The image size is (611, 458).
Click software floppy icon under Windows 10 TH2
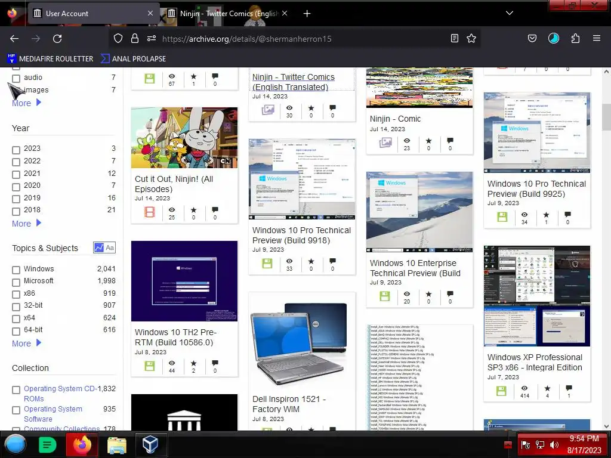point(150,366)
